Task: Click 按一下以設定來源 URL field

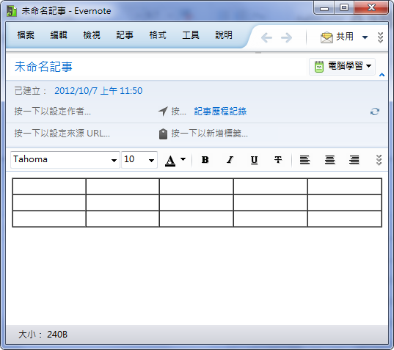Action: [62, 134]
